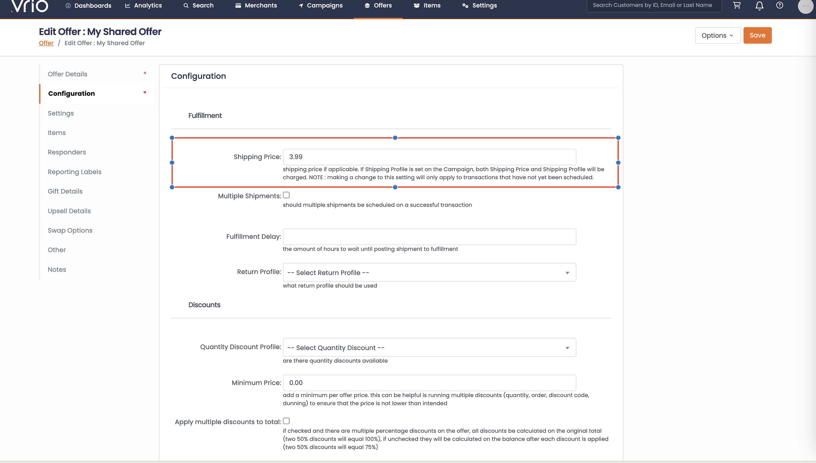Click the Discounts section heading
This screenshot has width=816, height=463.
[204, 305]
